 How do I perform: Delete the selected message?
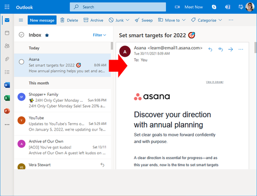69,20
